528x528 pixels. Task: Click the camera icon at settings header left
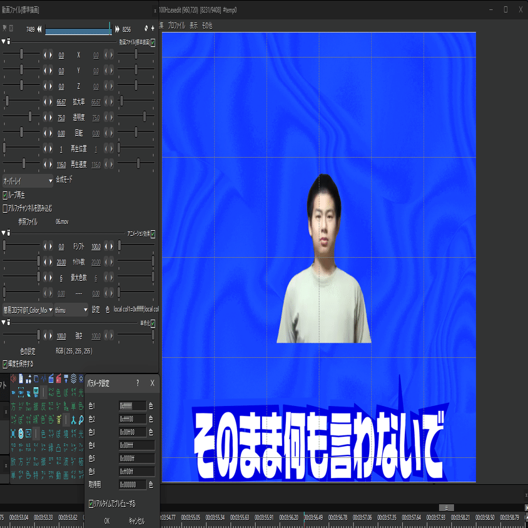pyautogui.click(x=5, y=28)
